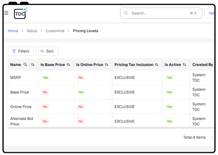Click Online Price's Is Online Price No badge
This screenshot has height=155, width=218.
(80, 107)
